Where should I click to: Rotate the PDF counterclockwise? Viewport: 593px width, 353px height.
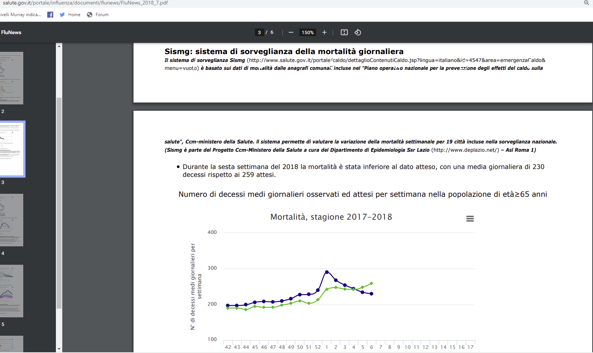point(358,33)
